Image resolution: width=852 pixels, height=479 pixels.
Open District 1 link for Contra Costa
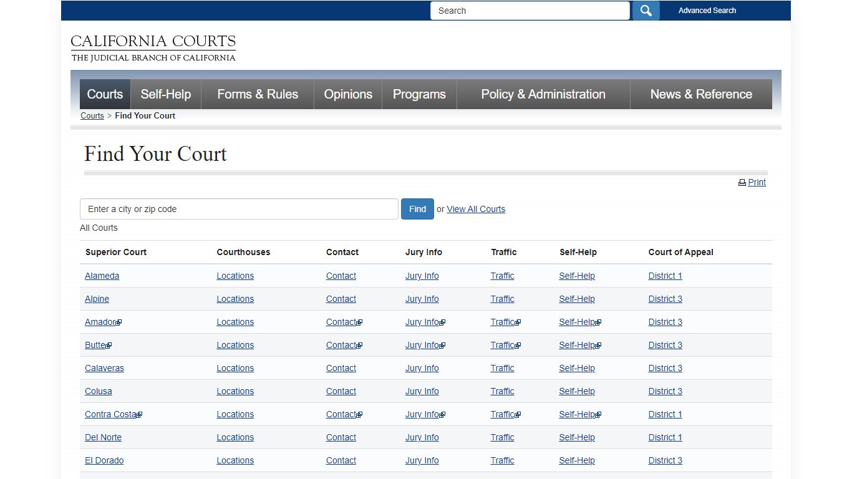click(666, 414)
